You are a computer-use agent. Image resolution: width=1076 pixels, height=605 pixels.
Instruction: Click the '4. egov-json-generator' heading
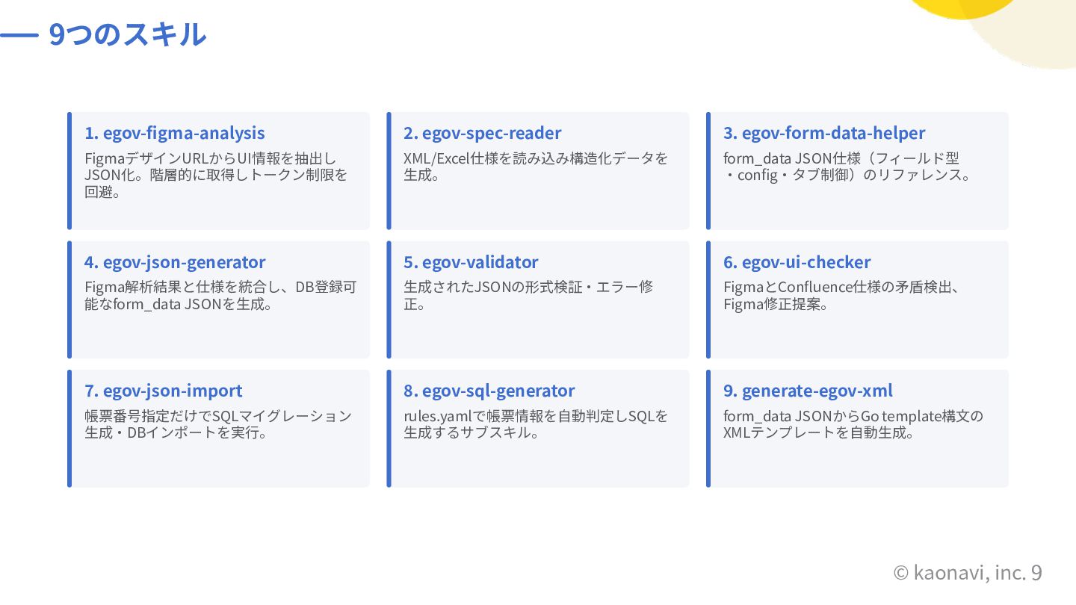click(x=175, y=262)
